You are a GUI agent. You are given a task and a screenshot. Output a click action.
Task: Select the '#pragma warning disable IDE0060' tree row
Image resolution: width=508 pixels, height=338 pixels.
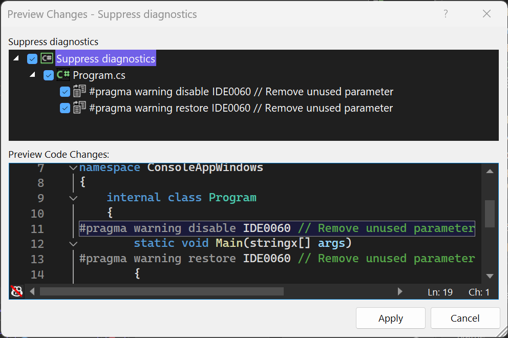pos(241,92)
